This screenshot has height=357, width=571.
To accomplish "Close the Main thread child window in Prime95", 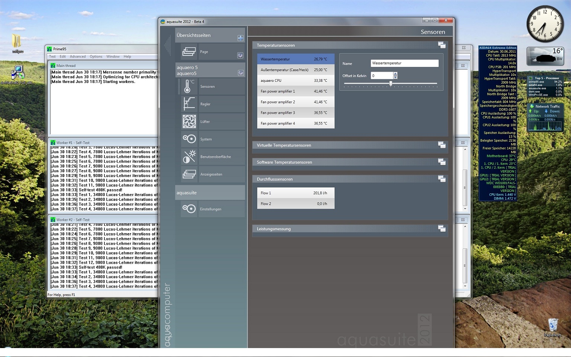I will [463, 65].
